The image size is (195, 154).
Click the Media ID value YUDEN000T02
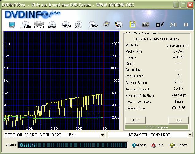tap(177, 46)
